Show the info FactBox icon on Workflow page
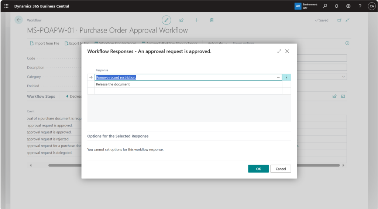 pos(347,43)
